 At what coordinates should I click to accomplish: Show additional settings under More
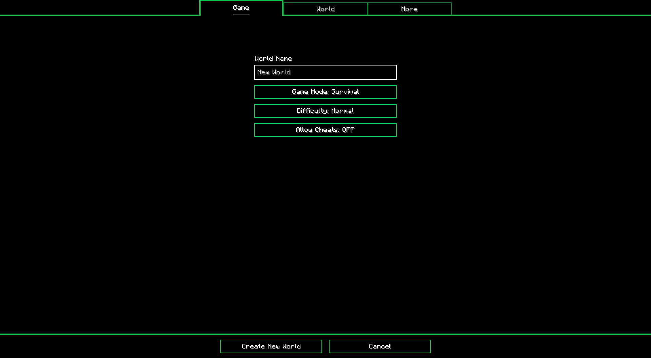409,9
